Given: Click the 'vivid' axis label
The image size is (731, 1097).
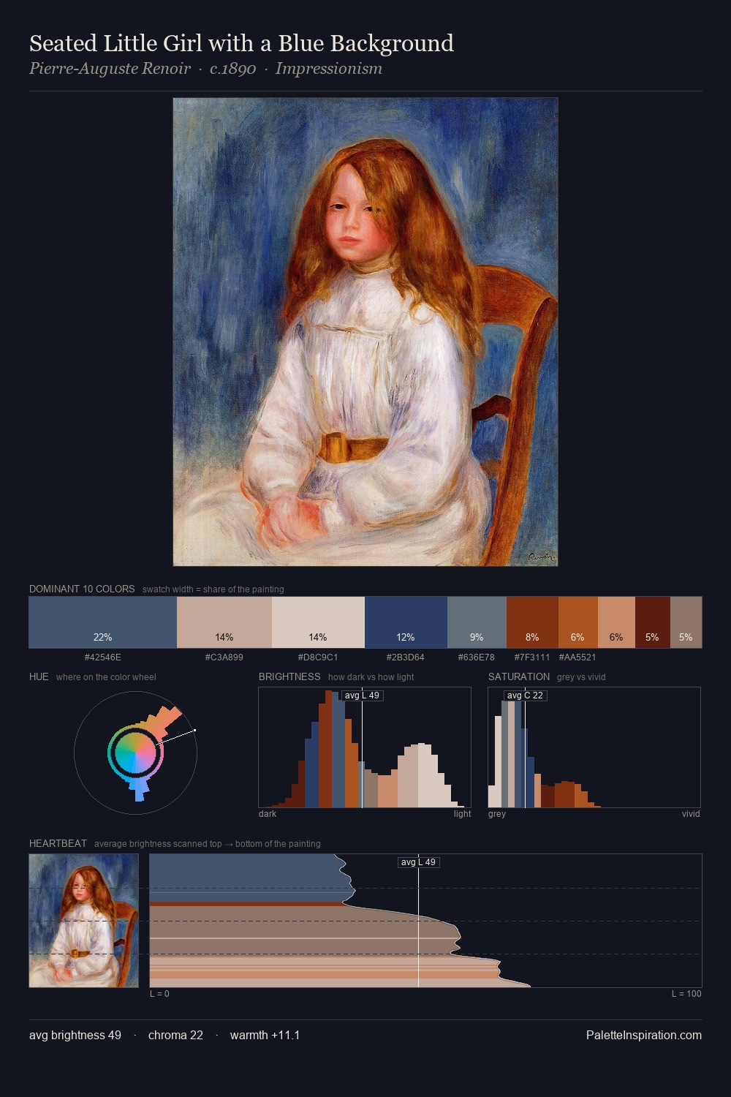Looking at the screenshot, I should 691,814.
